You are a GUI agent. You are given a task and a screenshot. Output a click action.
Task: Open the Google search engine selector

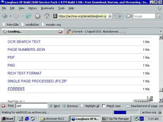pos(129,16)
